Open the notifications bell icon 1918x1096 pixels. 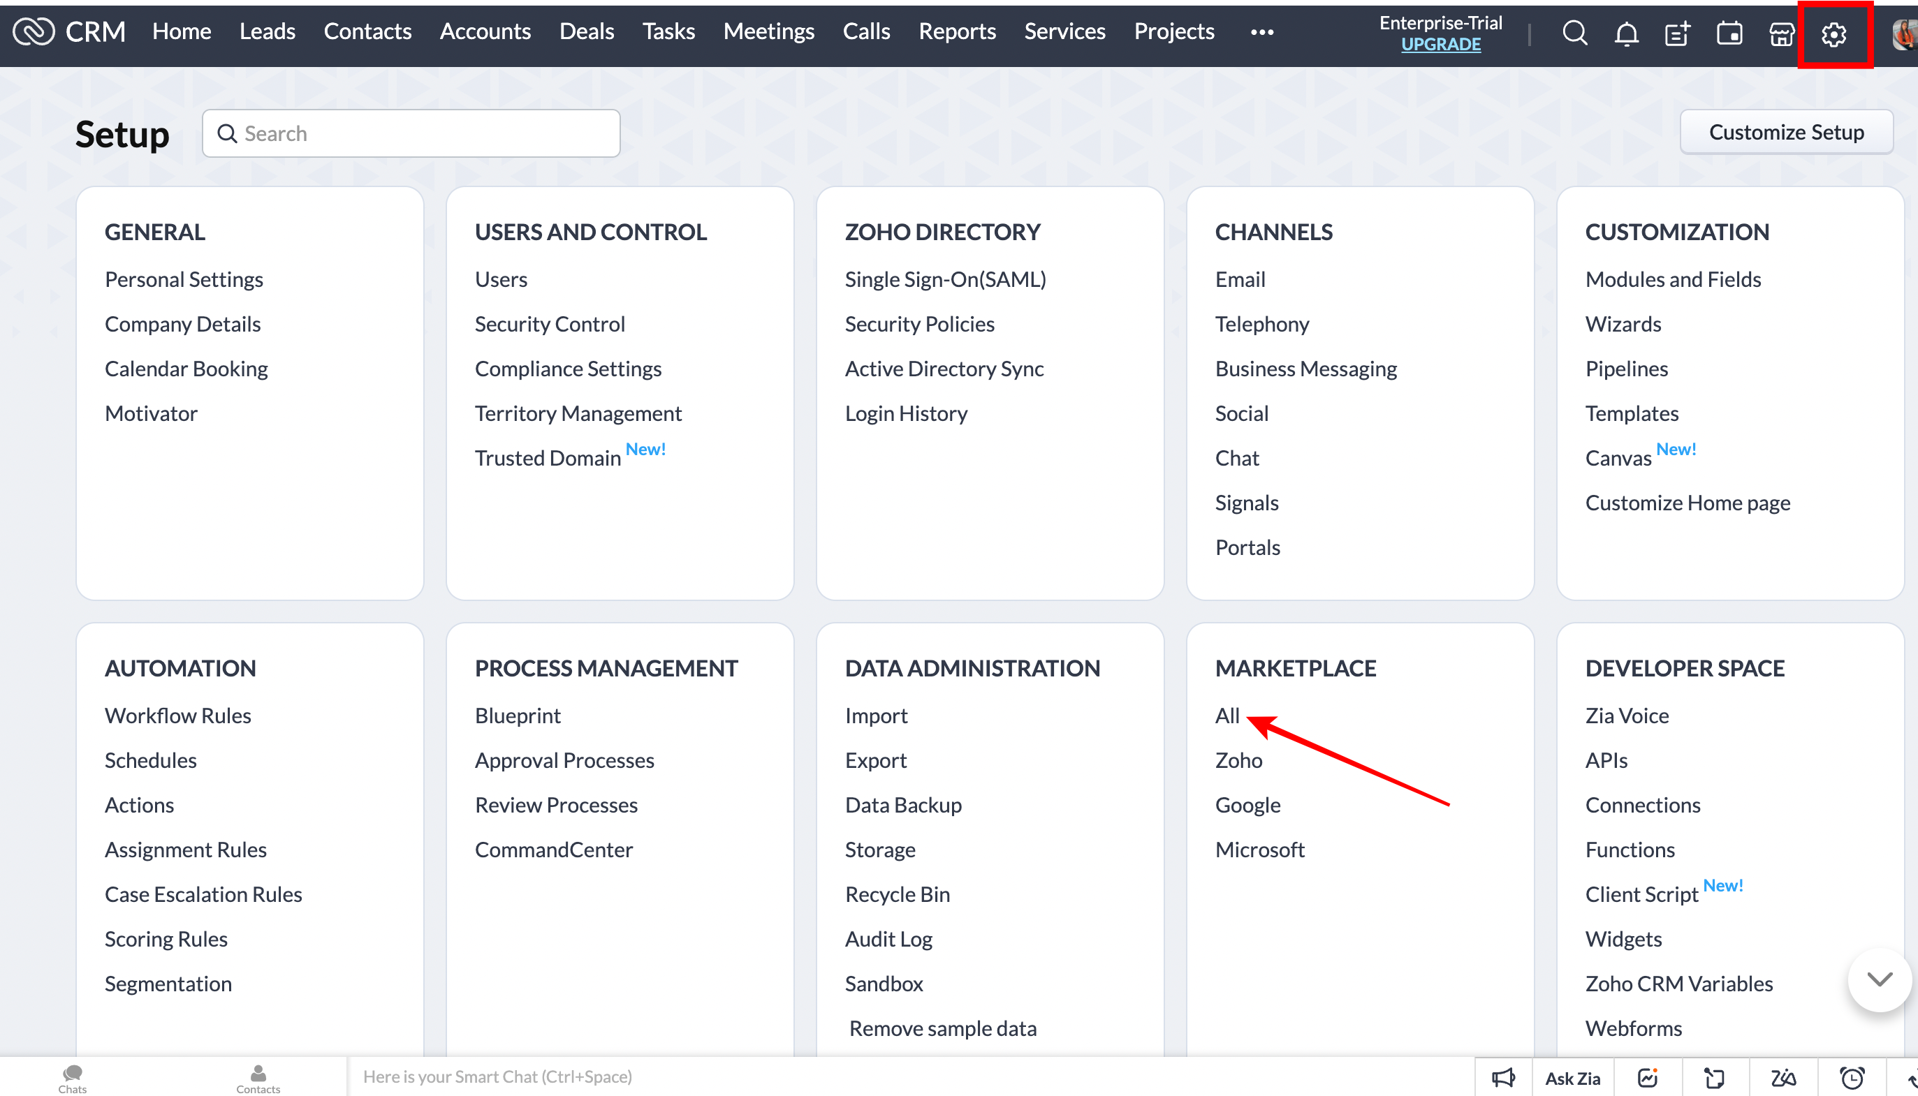tap(1627, 33)
